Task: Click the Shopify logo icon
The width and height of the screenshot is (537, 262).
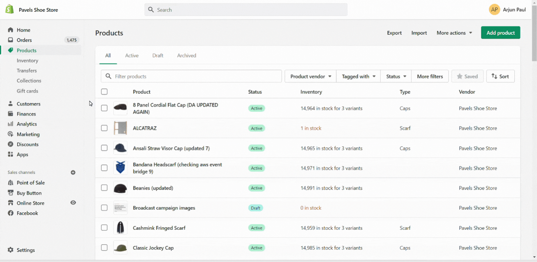Action: 9,9
